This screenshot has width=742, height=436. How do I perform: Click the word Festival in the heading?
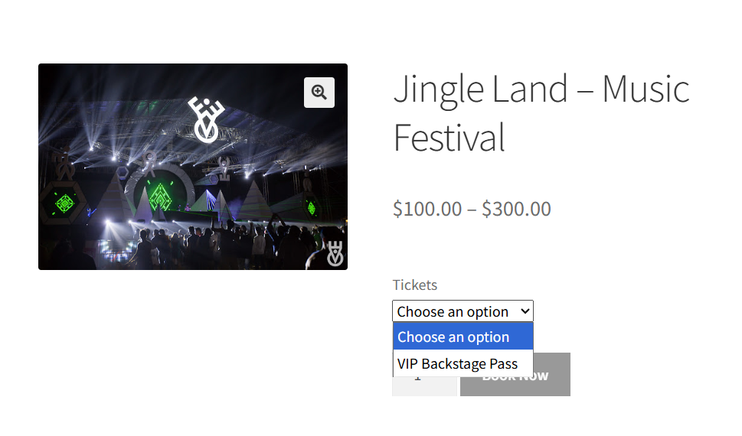[x=449, y=138]
